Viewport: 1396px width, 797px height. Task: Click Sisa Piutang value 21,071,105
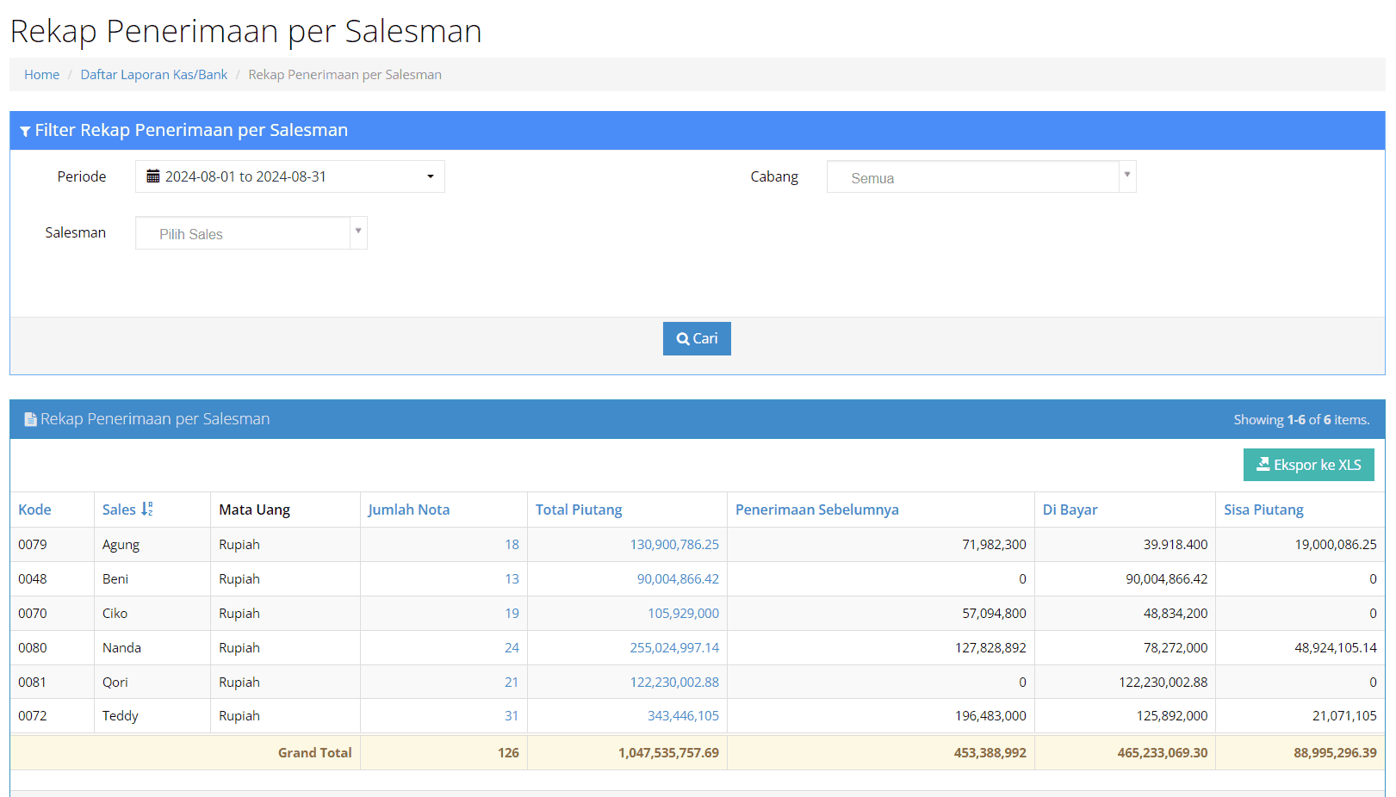(x=1344, y=716)
